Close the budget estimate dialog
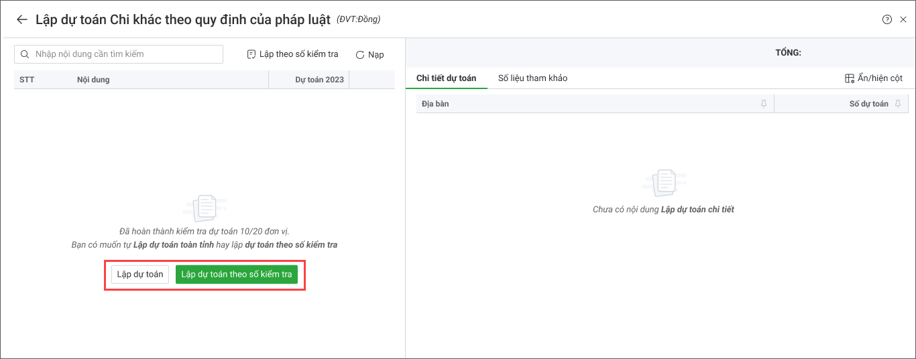 pyautogui.click(x=903, y=20)
